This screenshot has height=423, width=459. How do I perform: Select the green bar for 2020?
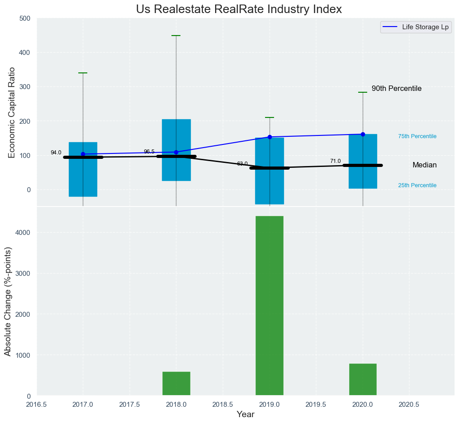coord(363,380)
